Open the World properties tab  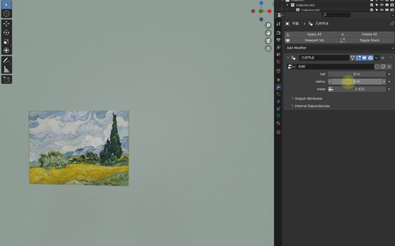[x=278, y=61]
